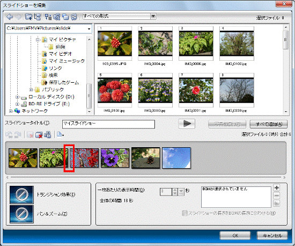Click the BGM audio levels icon
The width and height of the screenshot is (295, 246).
coord(277,204)
